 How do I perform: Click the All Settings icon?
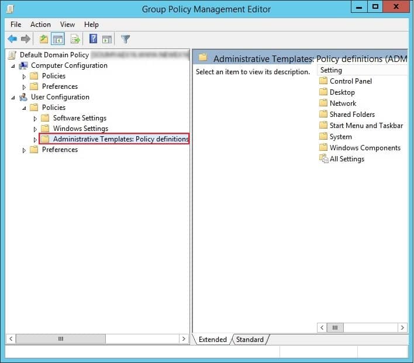[324, 158]
